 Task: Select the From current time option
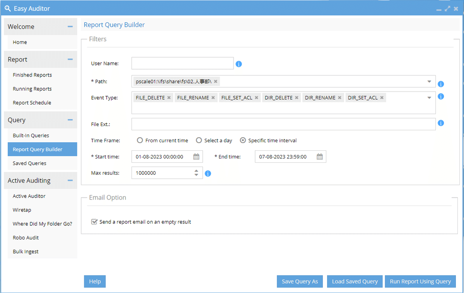coord(140,140)
